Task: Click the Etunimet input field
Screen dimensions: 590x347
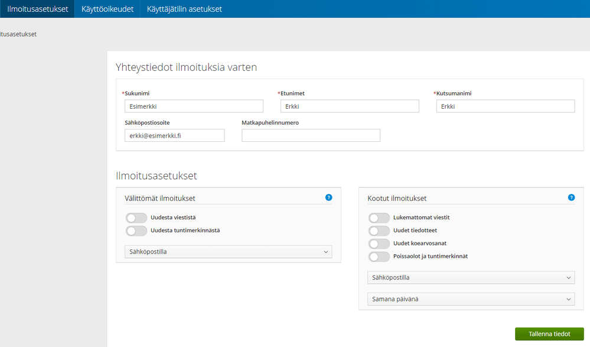Action: 350,106
